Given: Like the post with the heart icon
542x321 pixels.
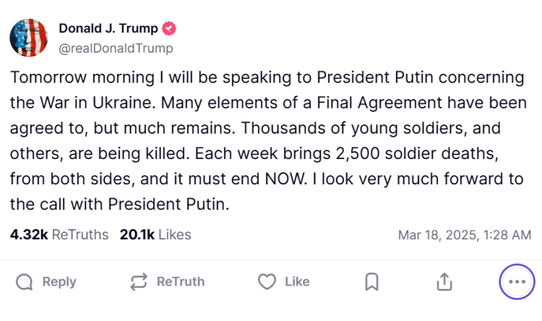Looking at the screenshot, I should tap(267, 282).
